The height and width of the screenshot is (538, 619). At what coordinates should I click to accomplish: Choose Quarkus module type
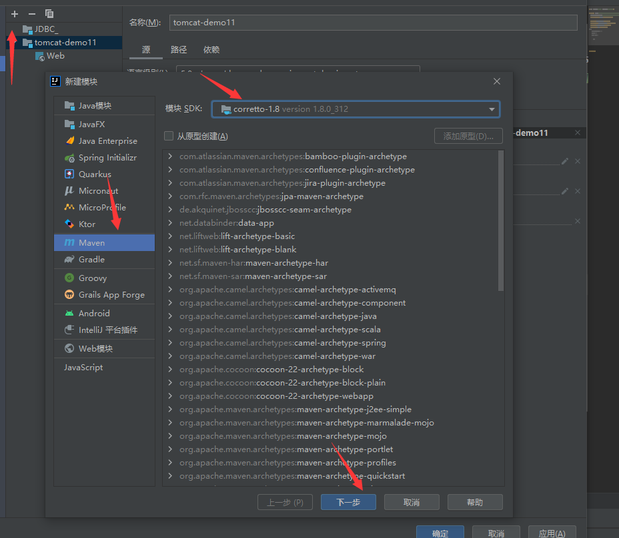point(104,174)
